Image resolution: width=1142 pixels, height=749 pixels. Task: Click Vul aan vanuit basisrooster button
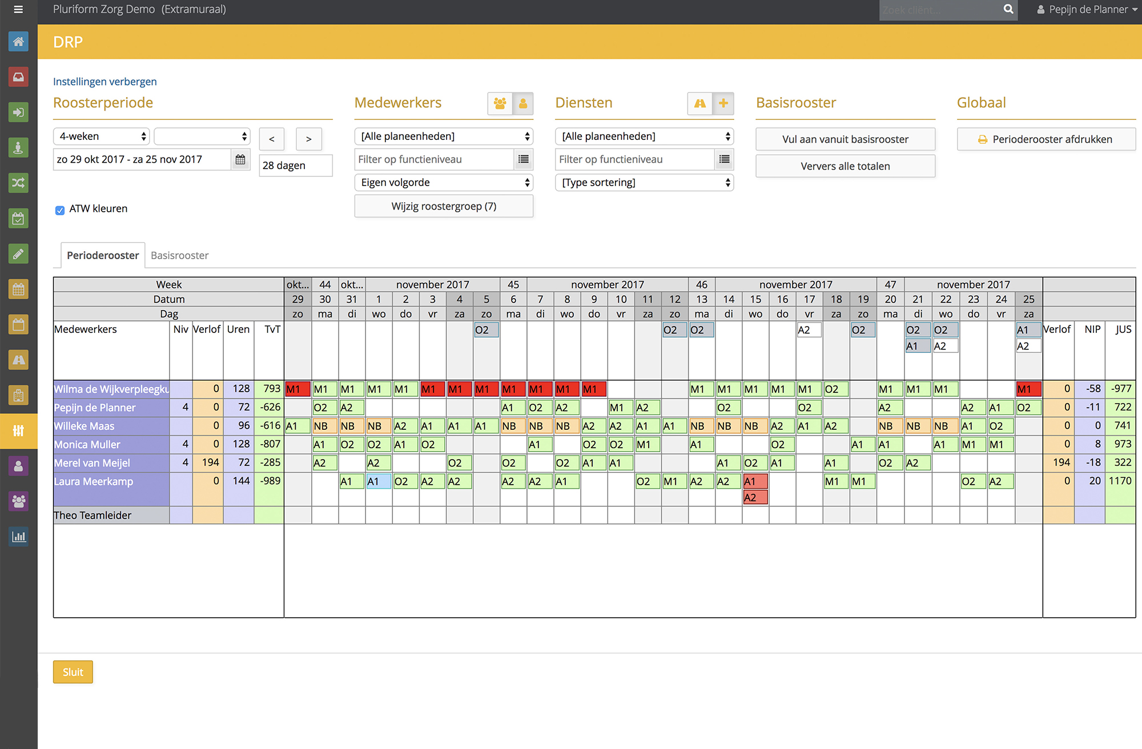coord(845,139)
